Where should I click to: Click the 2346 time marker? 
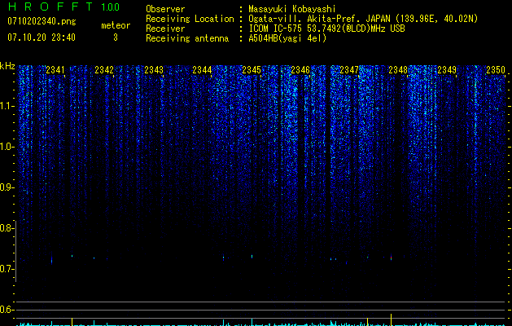pos(300,70)
